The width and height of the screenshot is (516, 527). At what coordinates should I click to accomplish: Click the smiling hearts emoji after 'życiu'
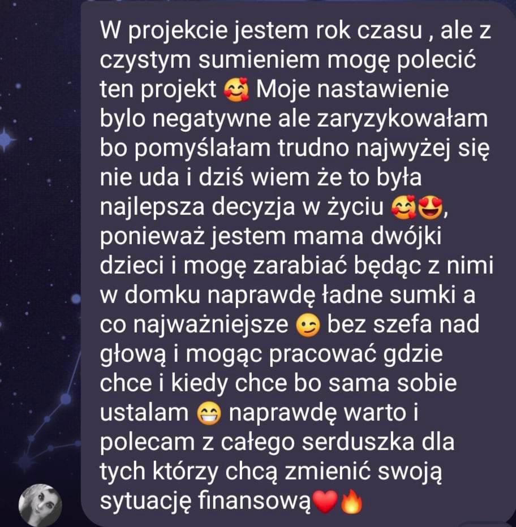(x=403, y=208)
